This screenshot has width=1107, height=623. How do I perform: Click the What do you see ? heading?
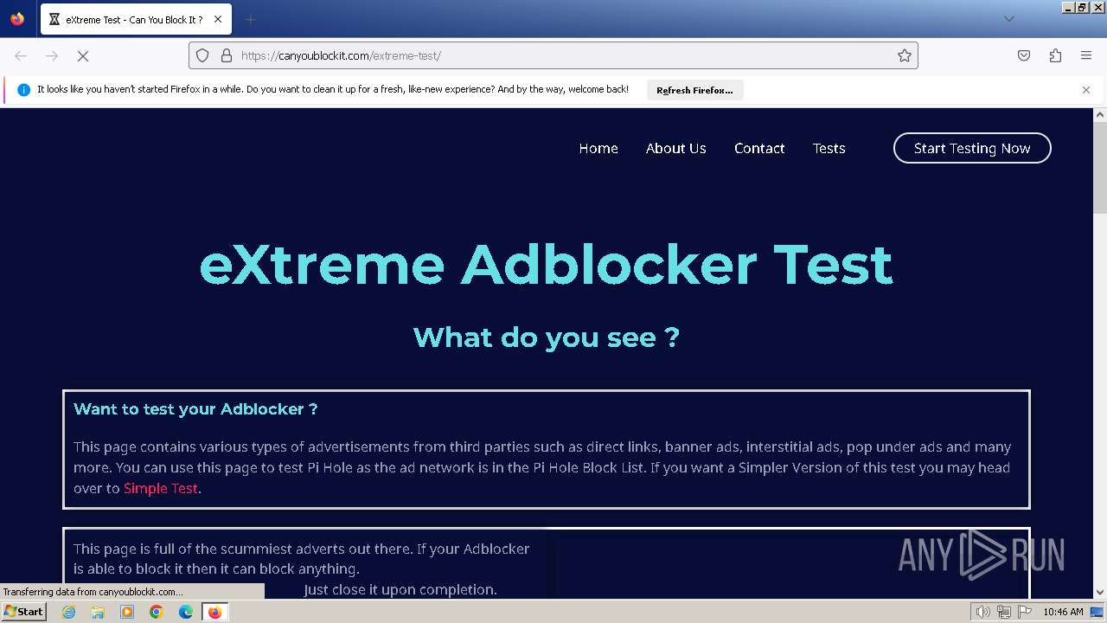[x=546, y=337]
